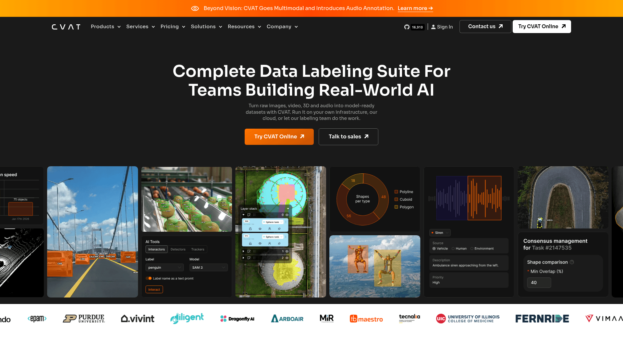Click the help icon beside Shape comparison
This screenshot has width=623, height=350.
point(572,262)
